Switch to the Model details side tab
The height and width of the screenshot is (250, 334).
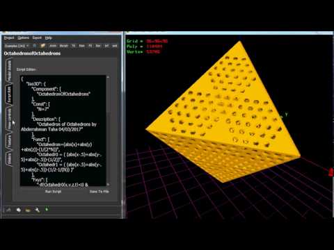(9, 71)
